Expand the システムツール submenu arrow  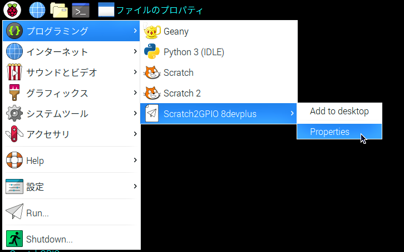(x=135, y=113)
